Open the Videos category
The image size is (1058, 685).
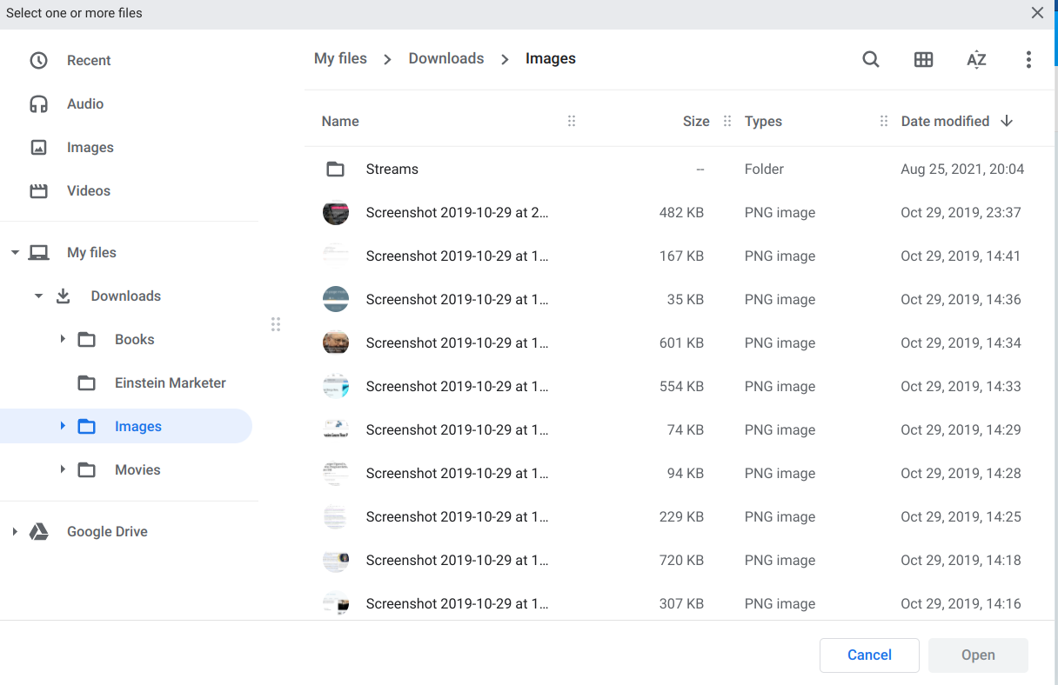pos(89,190)
